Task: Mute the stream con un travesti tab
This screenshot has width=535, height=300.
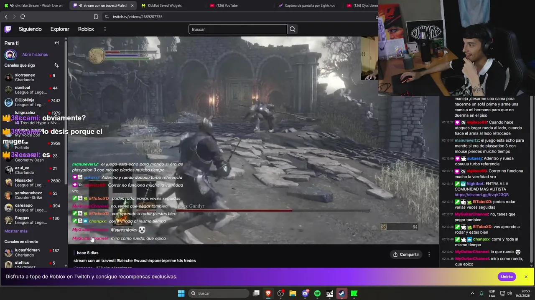Action: pos(75,5)
